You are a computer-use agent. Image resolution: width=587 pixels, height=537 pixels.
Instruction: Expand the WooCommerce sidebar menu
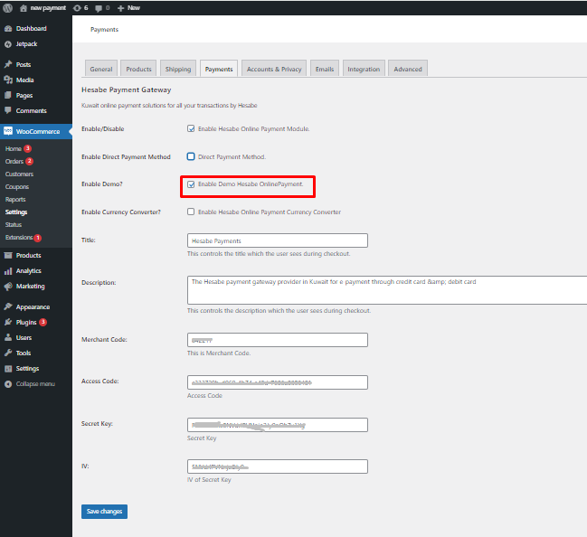pyautogui.click(x=35, y=131)
